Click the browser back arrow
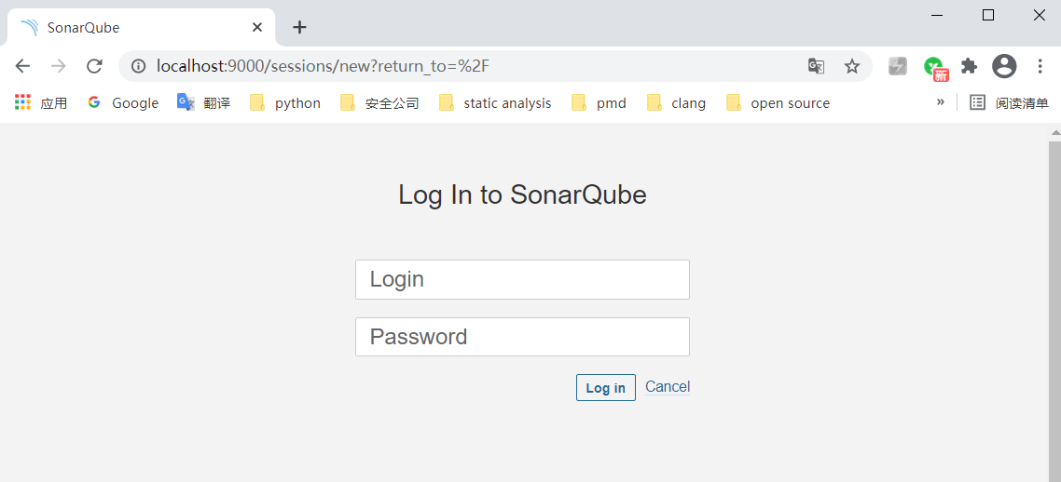The width and height of the screenshot is (1061, 482). 22,66
